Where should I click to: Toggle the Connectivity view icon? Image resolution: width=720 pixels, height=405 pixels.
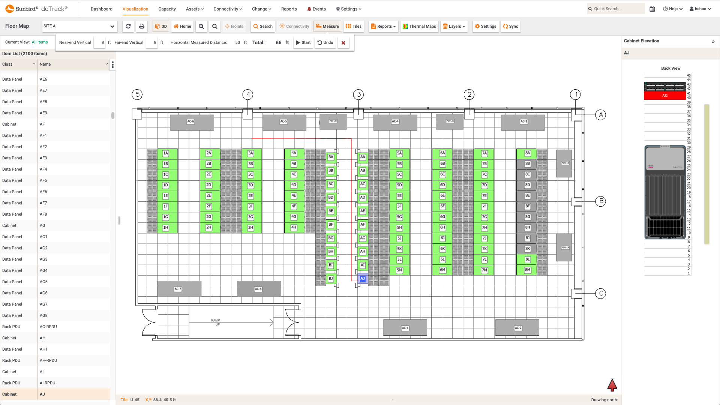tap(295, 26)
